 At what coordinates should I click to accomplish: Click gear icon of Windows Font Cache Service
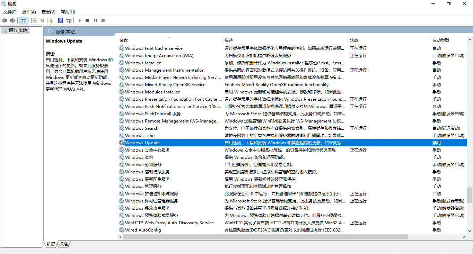pos(121,48)
